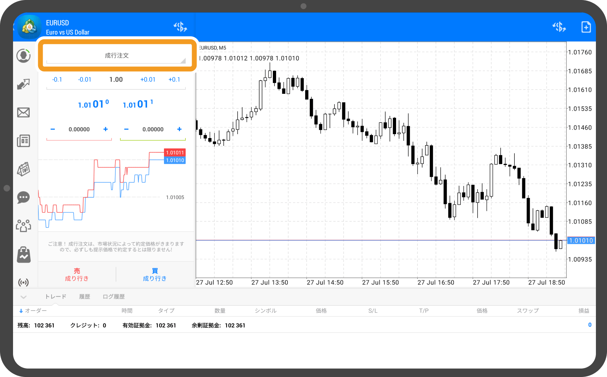
Task: Tap the bid price 1.01010 quote
Action: coord(93,104)
